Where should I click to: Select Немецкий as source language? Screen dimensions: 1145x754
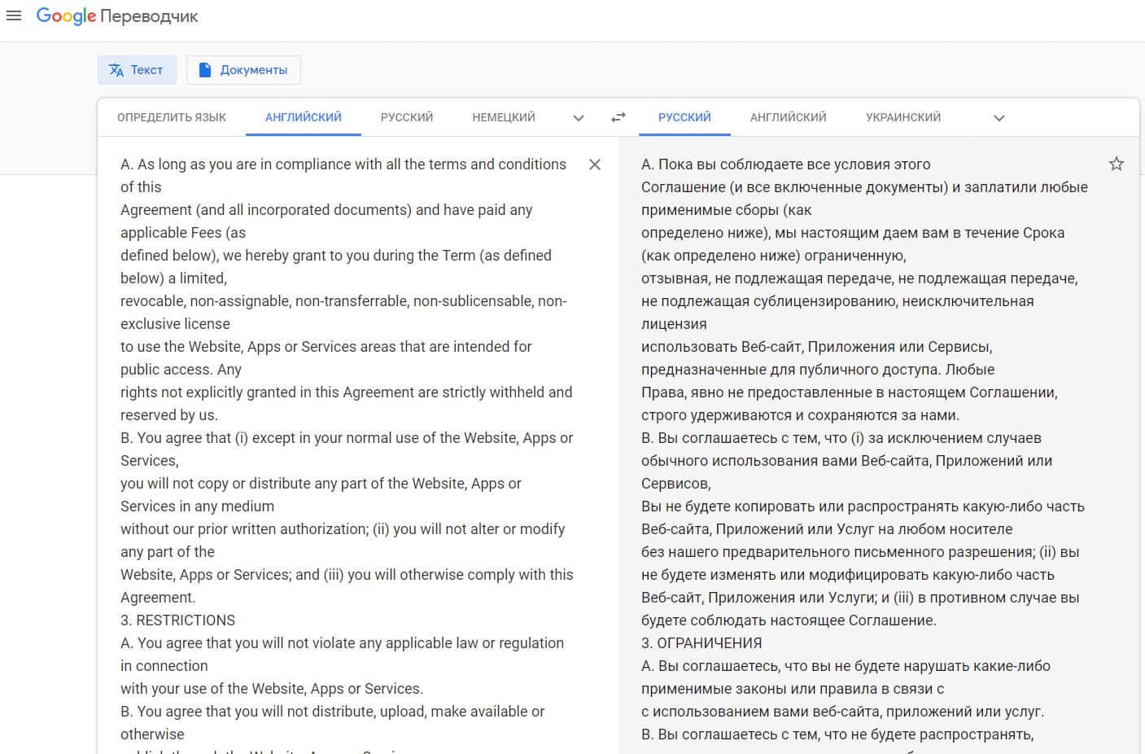pos(504,117)
